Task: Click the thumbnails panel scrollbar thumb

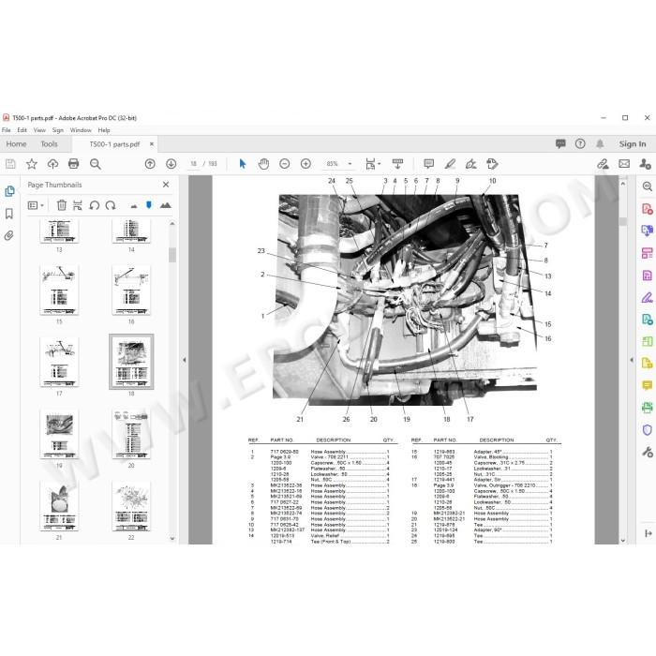Action: click(x=172, y=255)
